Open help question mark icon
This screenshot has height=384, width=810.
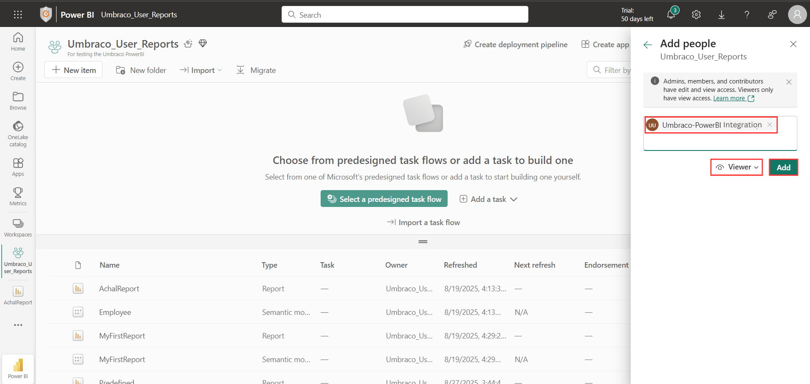point(747,15)
